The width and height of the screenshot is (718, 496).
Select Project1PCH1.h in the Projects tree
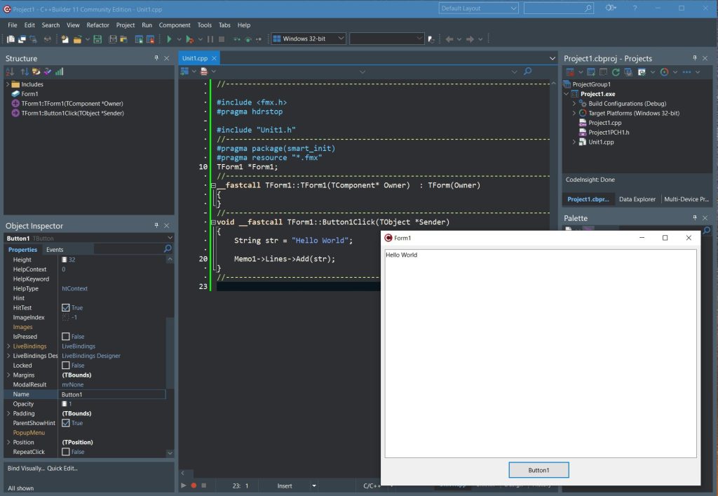click(609, 133)
